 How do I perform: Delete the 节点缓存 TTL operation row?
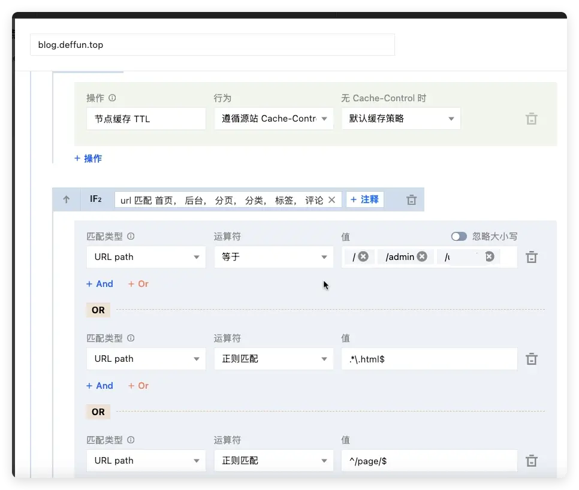pyautogui.click(x=531, y=119)
